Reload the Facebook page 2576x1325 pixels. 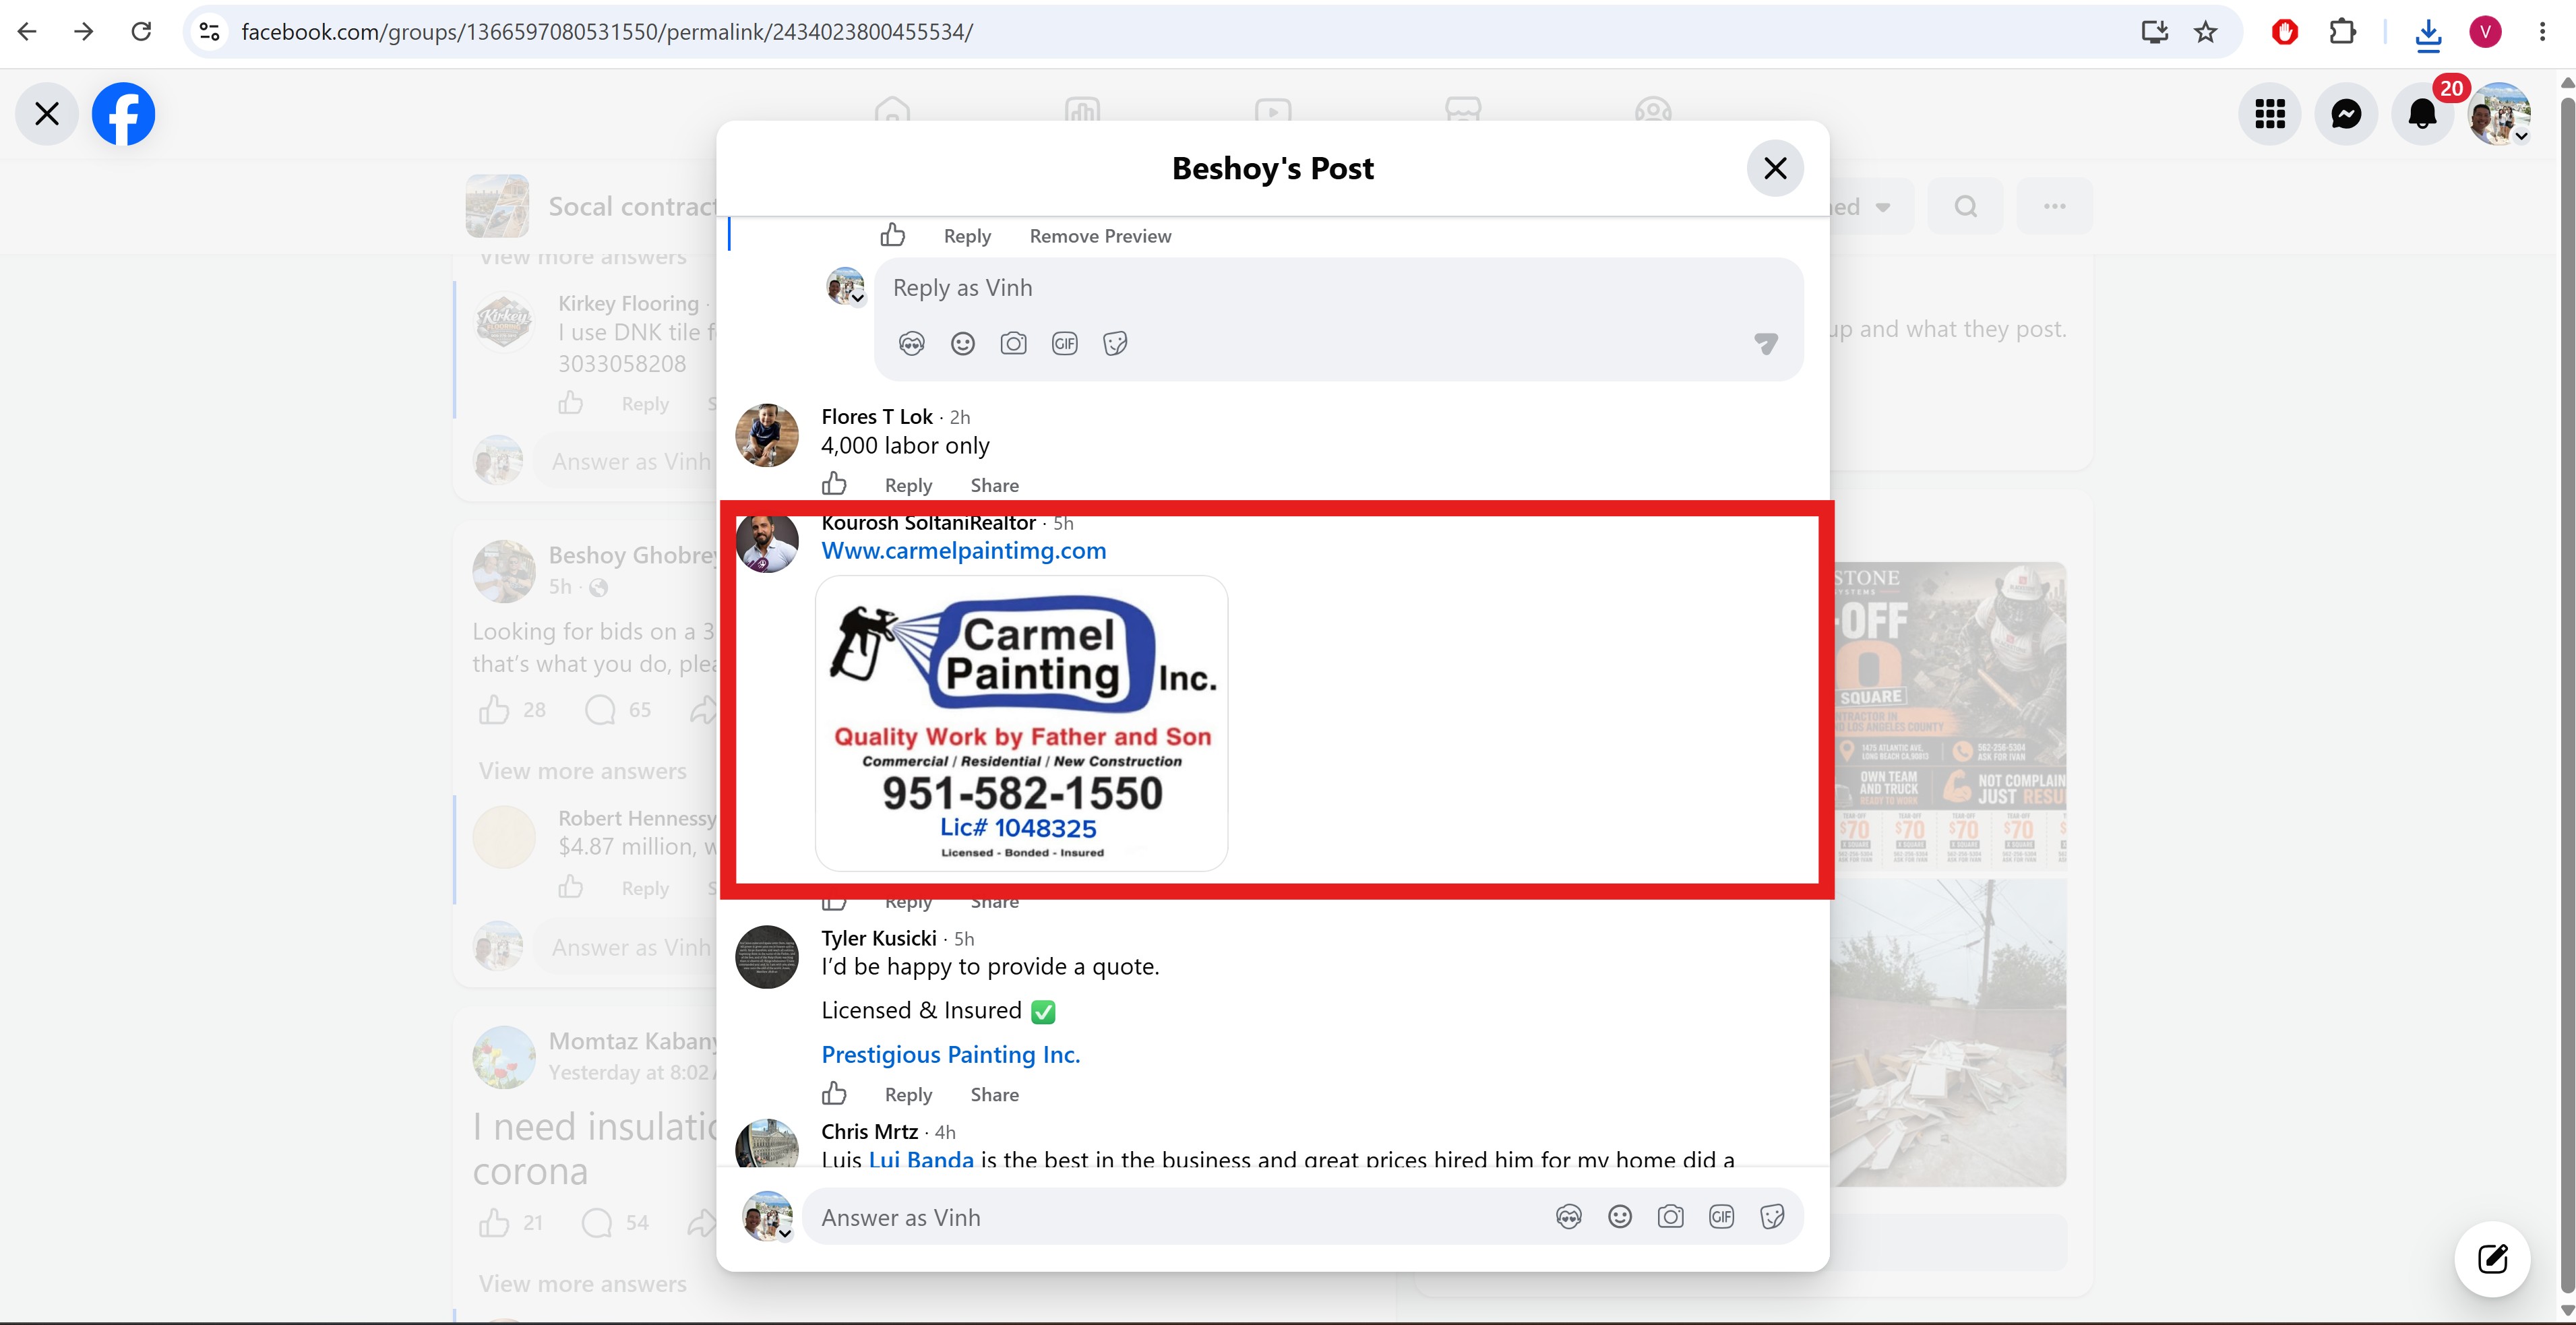(x=141, y=32)
